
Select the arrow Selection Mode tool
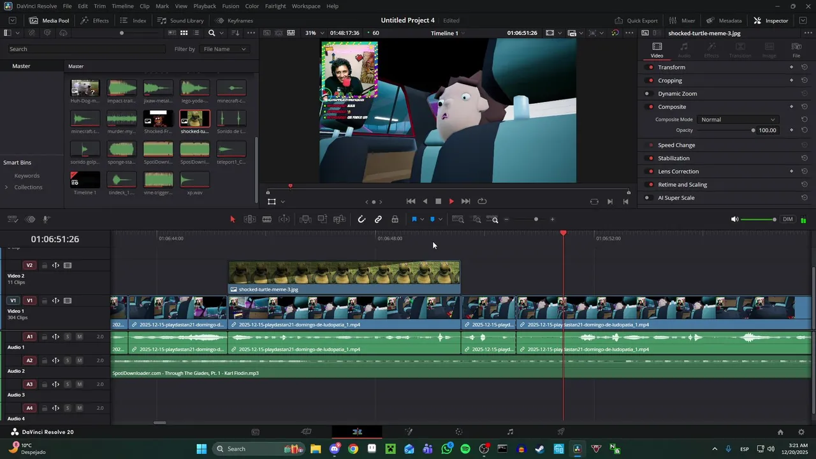(x=232, y=219)
